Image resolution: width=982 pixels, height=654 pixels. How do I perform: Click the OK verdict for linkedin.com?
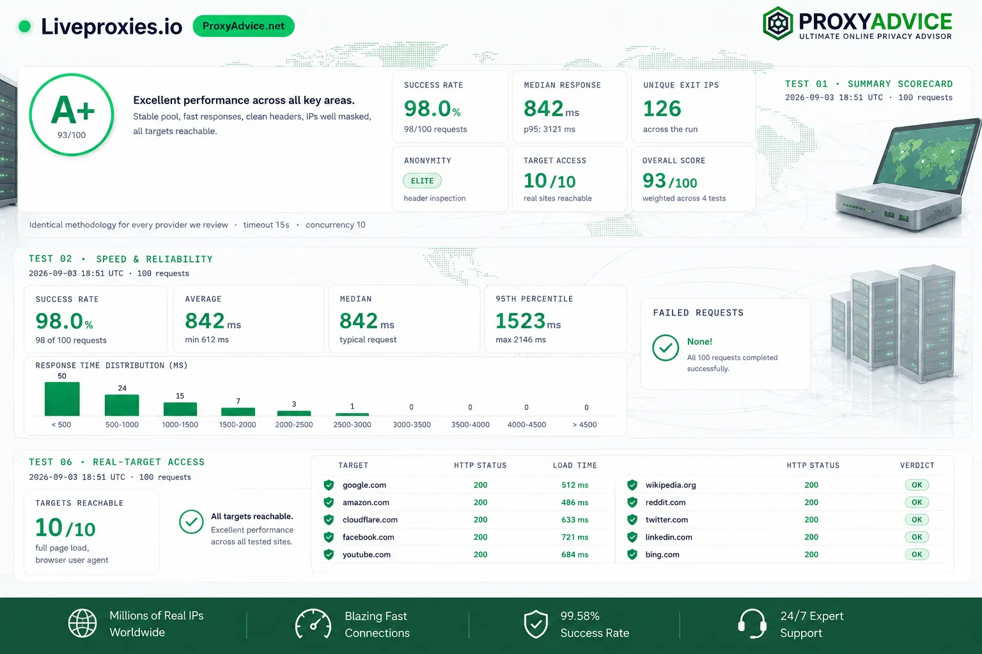[x=917, y=537]
